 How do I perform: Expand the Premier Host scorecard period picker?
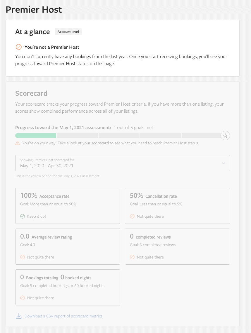coord(123,163)
